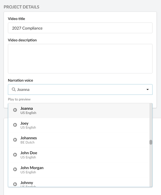The image size is (161, 195).
Task: Click the BE Dutch language text
Action: pos(28,142)
